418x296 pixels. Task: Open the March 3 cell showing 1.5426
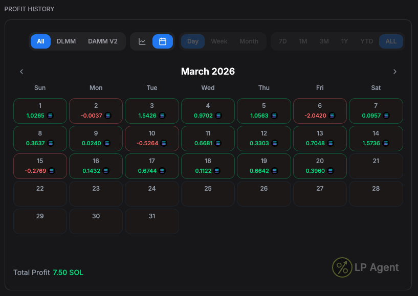pos(152,111)
